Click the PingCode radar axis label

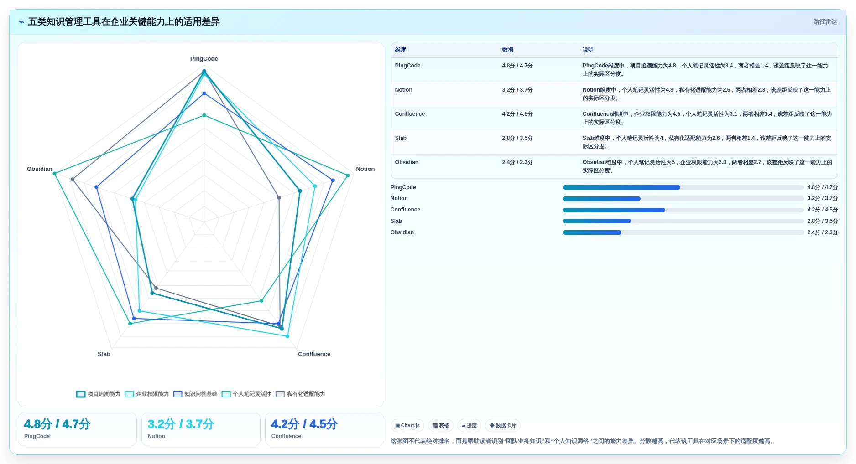204,59
